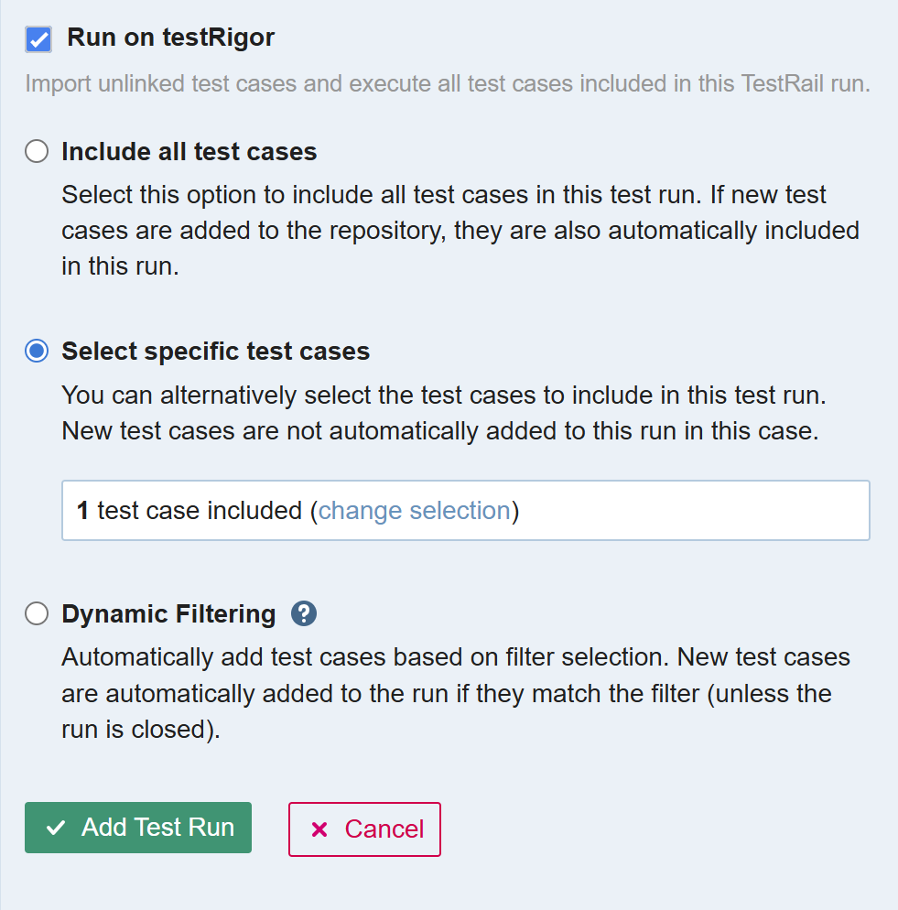
Task: Click the test case included selection box
Action: [x=687, y=511]
